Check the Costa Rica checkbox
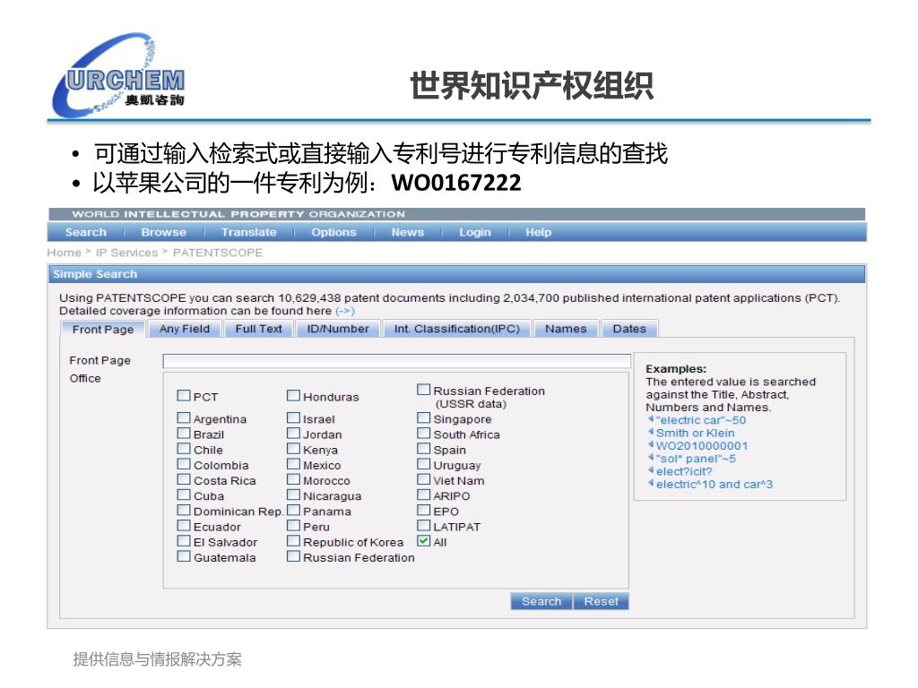 (x=184, y=479)
